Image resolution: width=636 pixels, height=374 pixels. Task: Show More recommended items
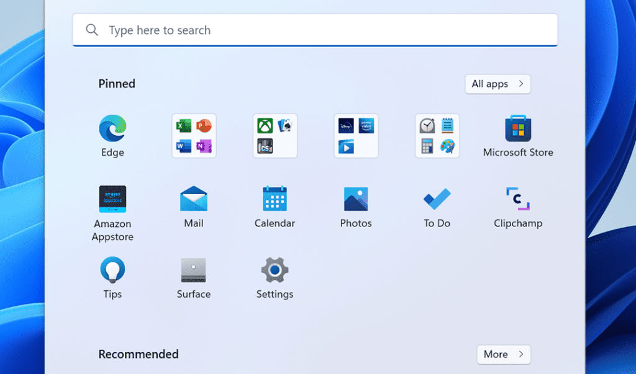503,354
